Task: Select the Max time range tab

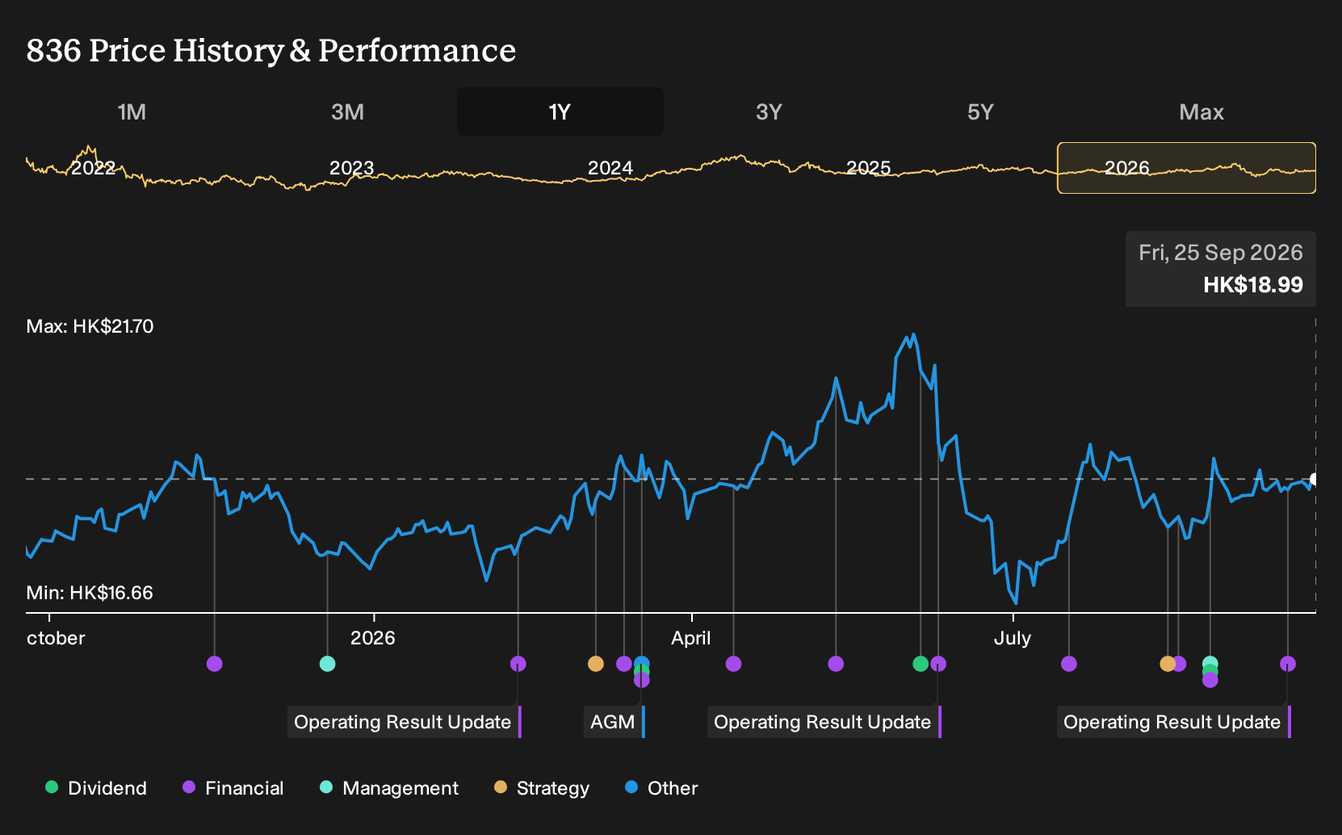Action: [x=1202, y=111]
